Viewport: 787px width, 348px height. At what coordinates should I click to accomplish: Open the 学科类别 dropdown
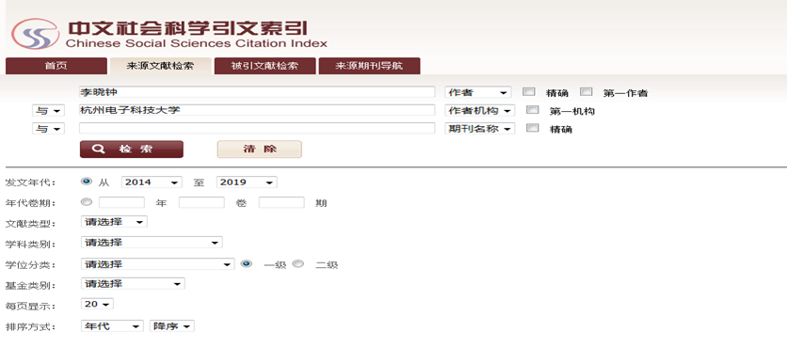tap(152, 243)
